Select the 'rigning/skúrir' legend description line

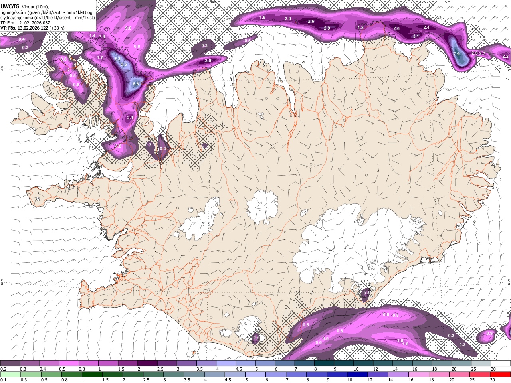(47, 12)
